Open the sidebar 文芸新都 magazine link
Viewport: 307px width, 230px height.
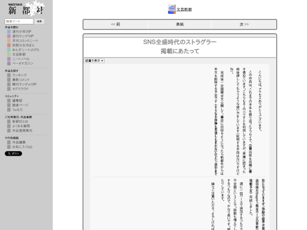tap(19, 54)
